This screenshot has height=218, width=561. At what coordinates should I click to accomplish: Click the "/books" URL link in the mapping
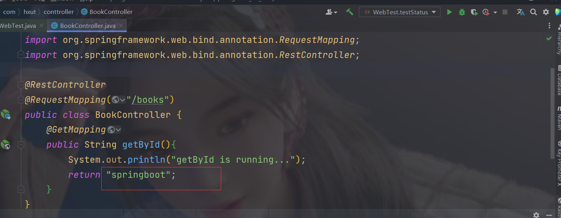(x=148, y=100)
